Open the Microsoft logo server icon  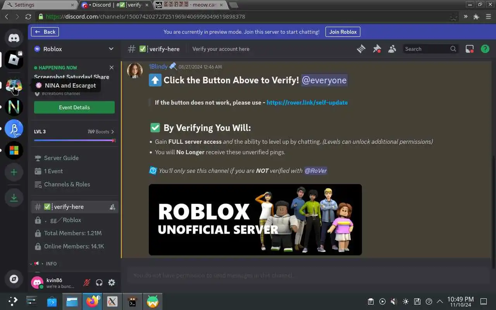[x=14, y=150]
